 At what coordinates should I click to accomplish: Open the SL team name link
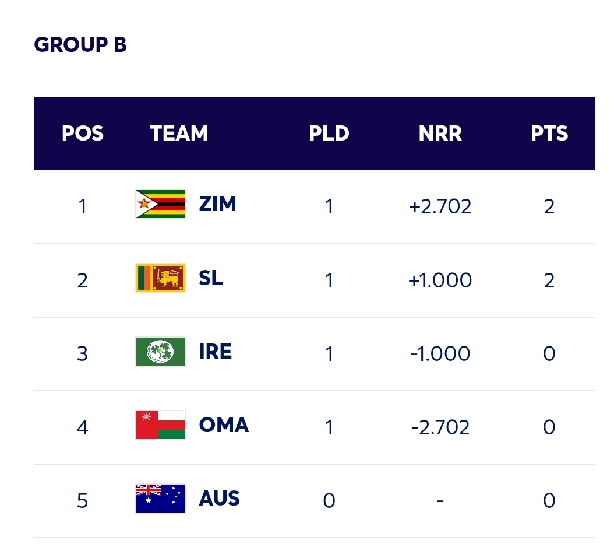[211, 278]
